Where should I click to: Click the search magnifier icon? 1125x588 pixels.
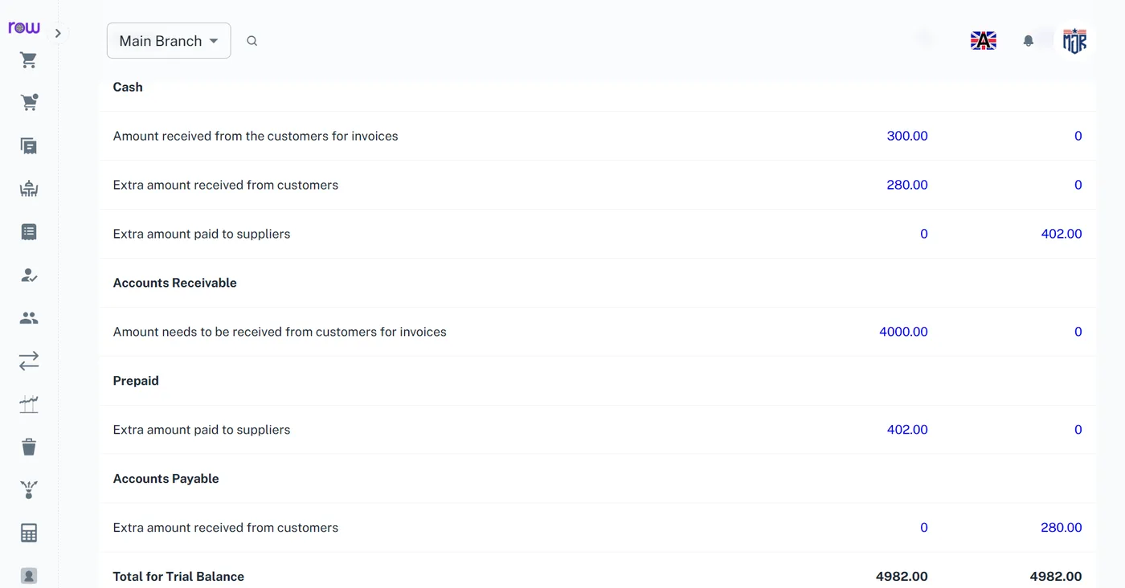(x=252, y=41)
